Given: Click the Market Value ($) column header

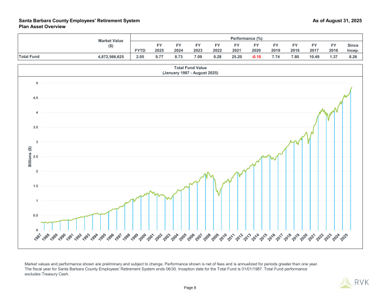Looking at the screenshot, I should point(110,43).
